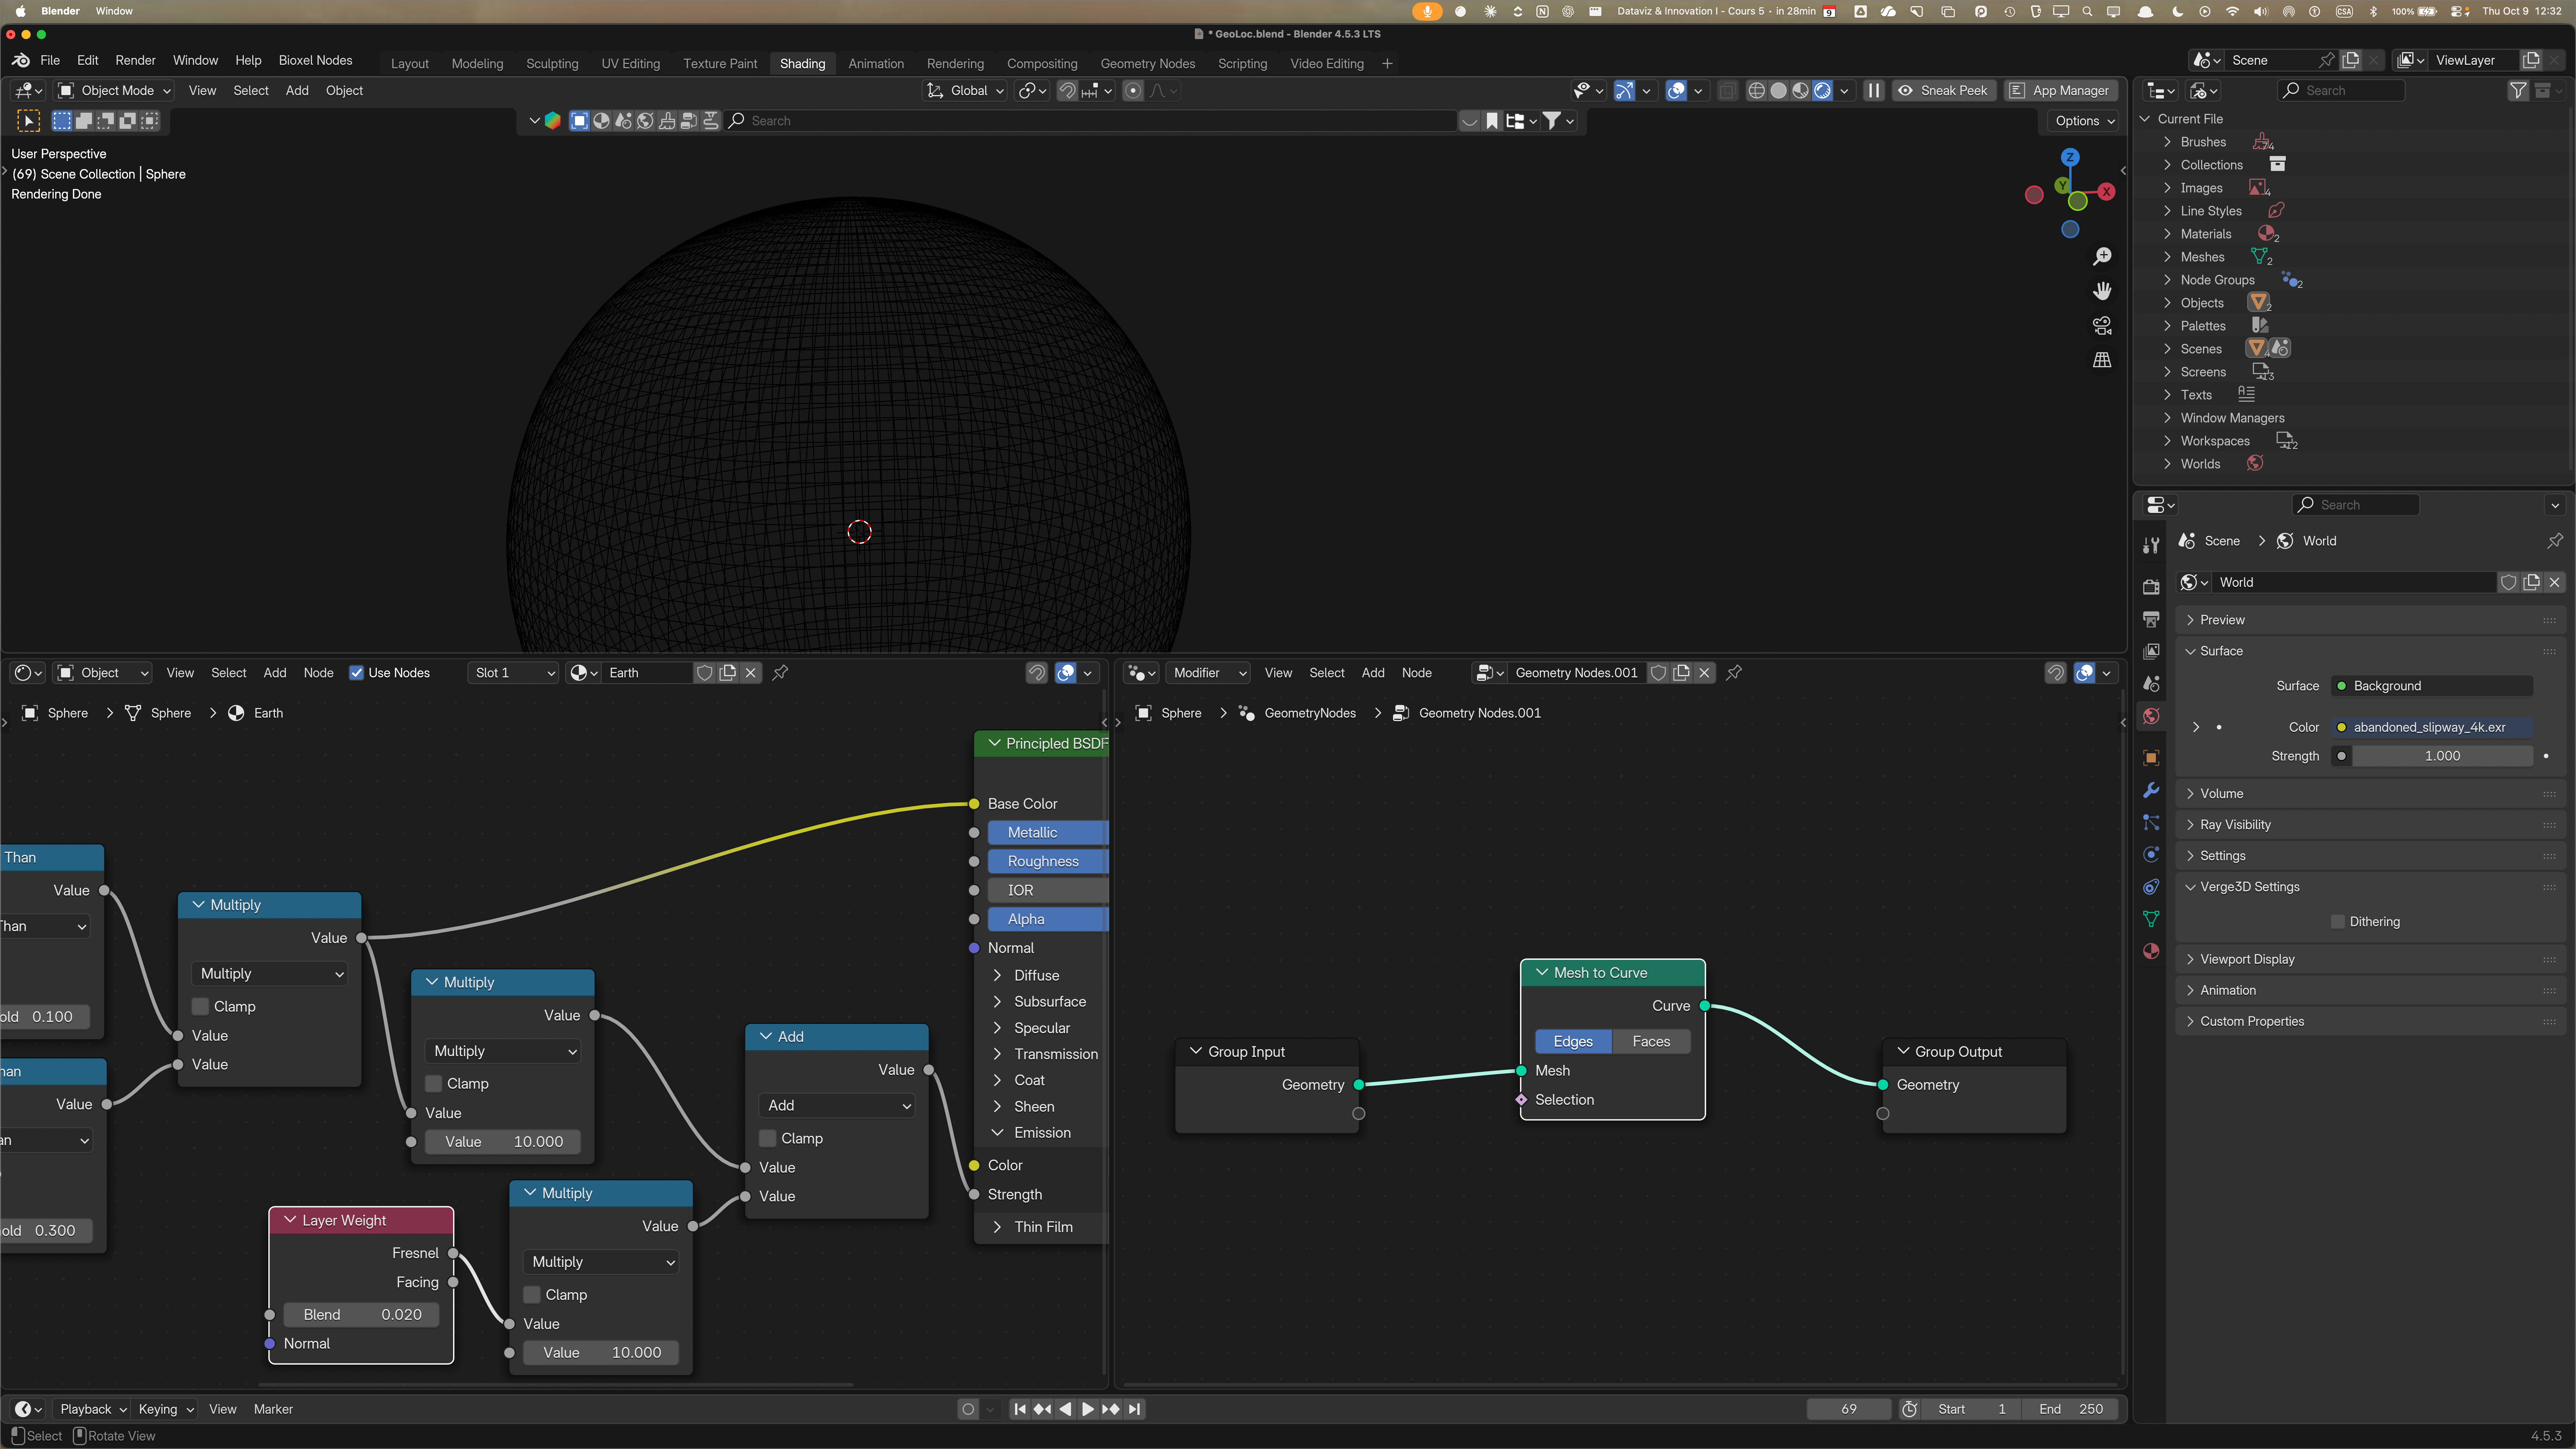Screen dimensions: 2576x1449
Task: Click the Add node's Value output socket
Action: point(929,1070)
